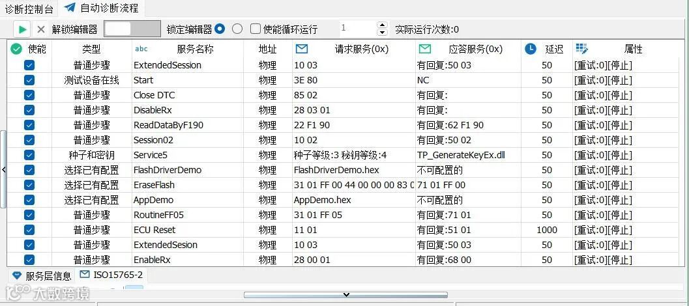The height and width of the screenshot is (306, 689).
Task: Toggle the 解锁编辑器 switch
Action: [132, 29]
